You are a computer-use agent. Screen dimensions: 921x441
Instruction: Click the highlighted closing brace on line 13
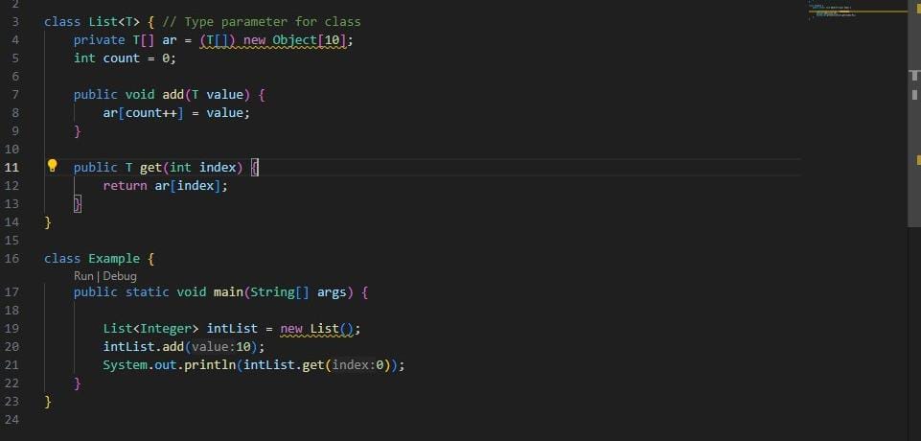(78, 204)
